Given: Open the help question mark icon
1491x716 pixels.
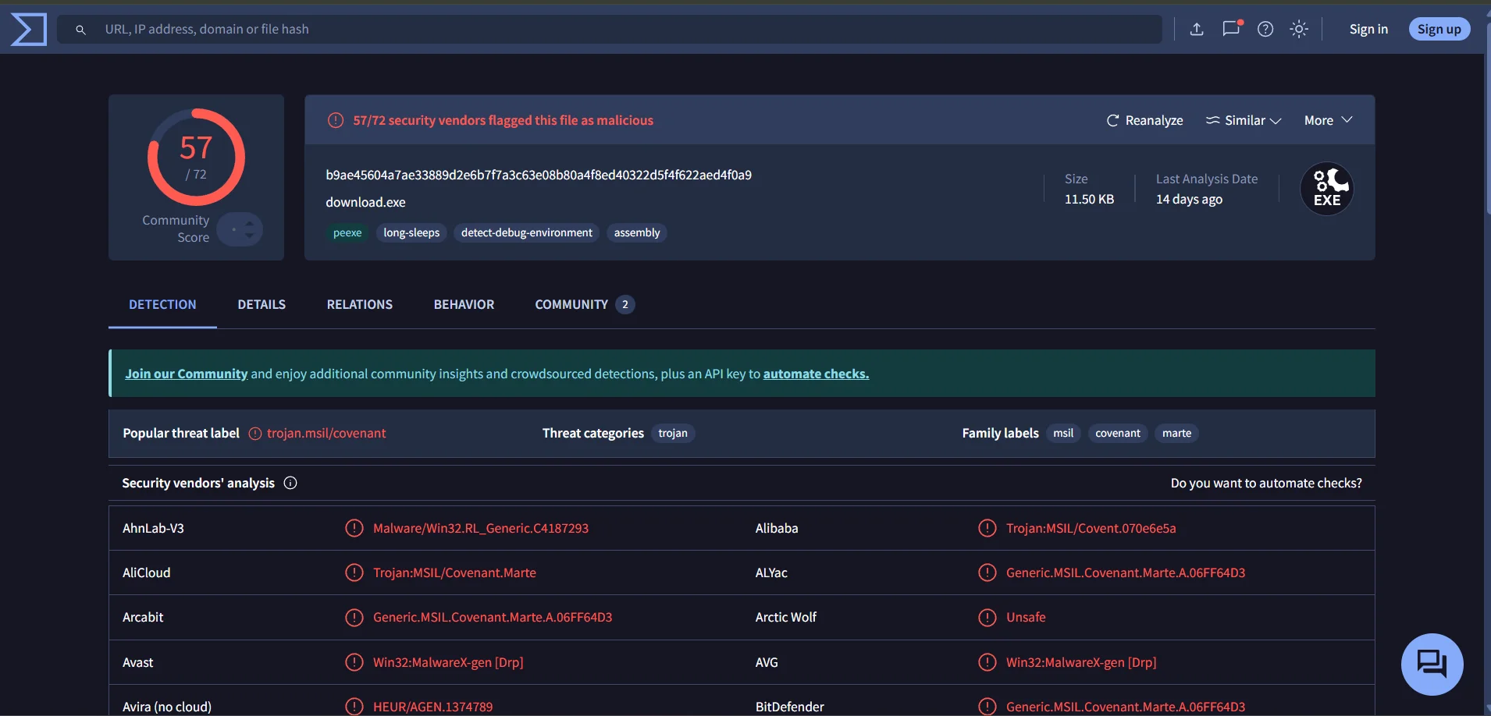Looking at the screenshot, I should click(1265, 30).
